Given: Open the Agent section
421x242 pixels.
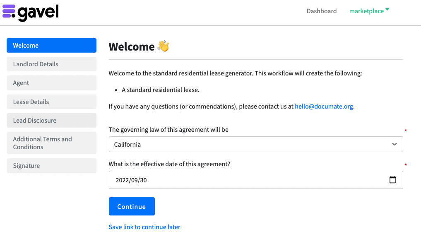Looking at the screenshot, I should click(51, 83).
